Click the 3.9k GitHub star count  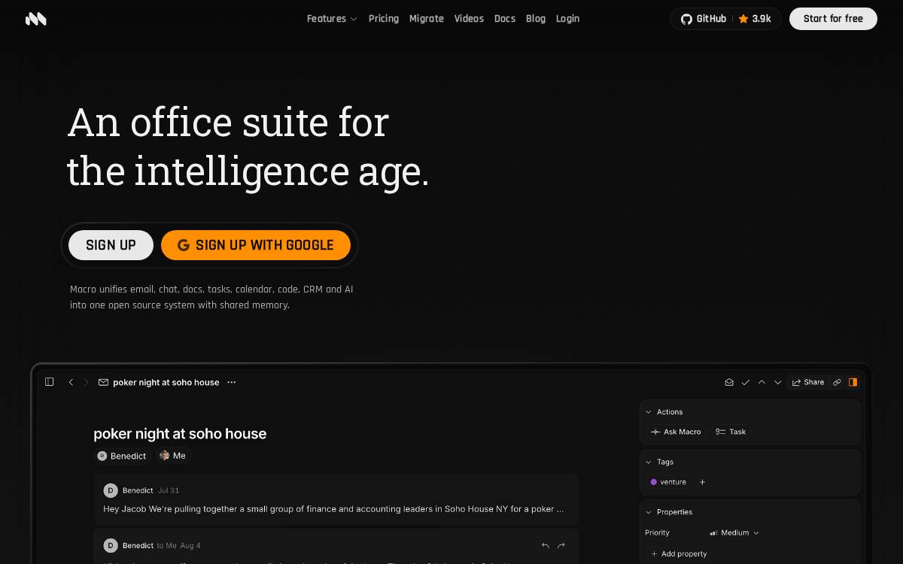tap(755, 19)
